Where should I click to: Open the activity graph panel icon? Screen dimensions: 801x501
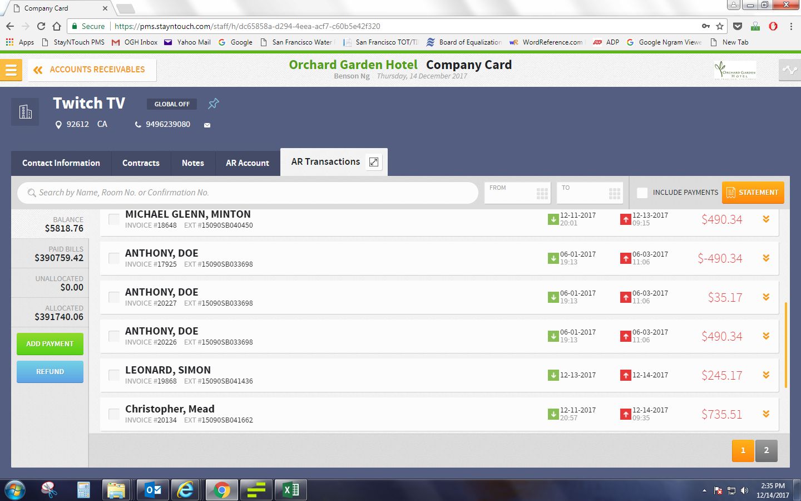click(789, 70)
